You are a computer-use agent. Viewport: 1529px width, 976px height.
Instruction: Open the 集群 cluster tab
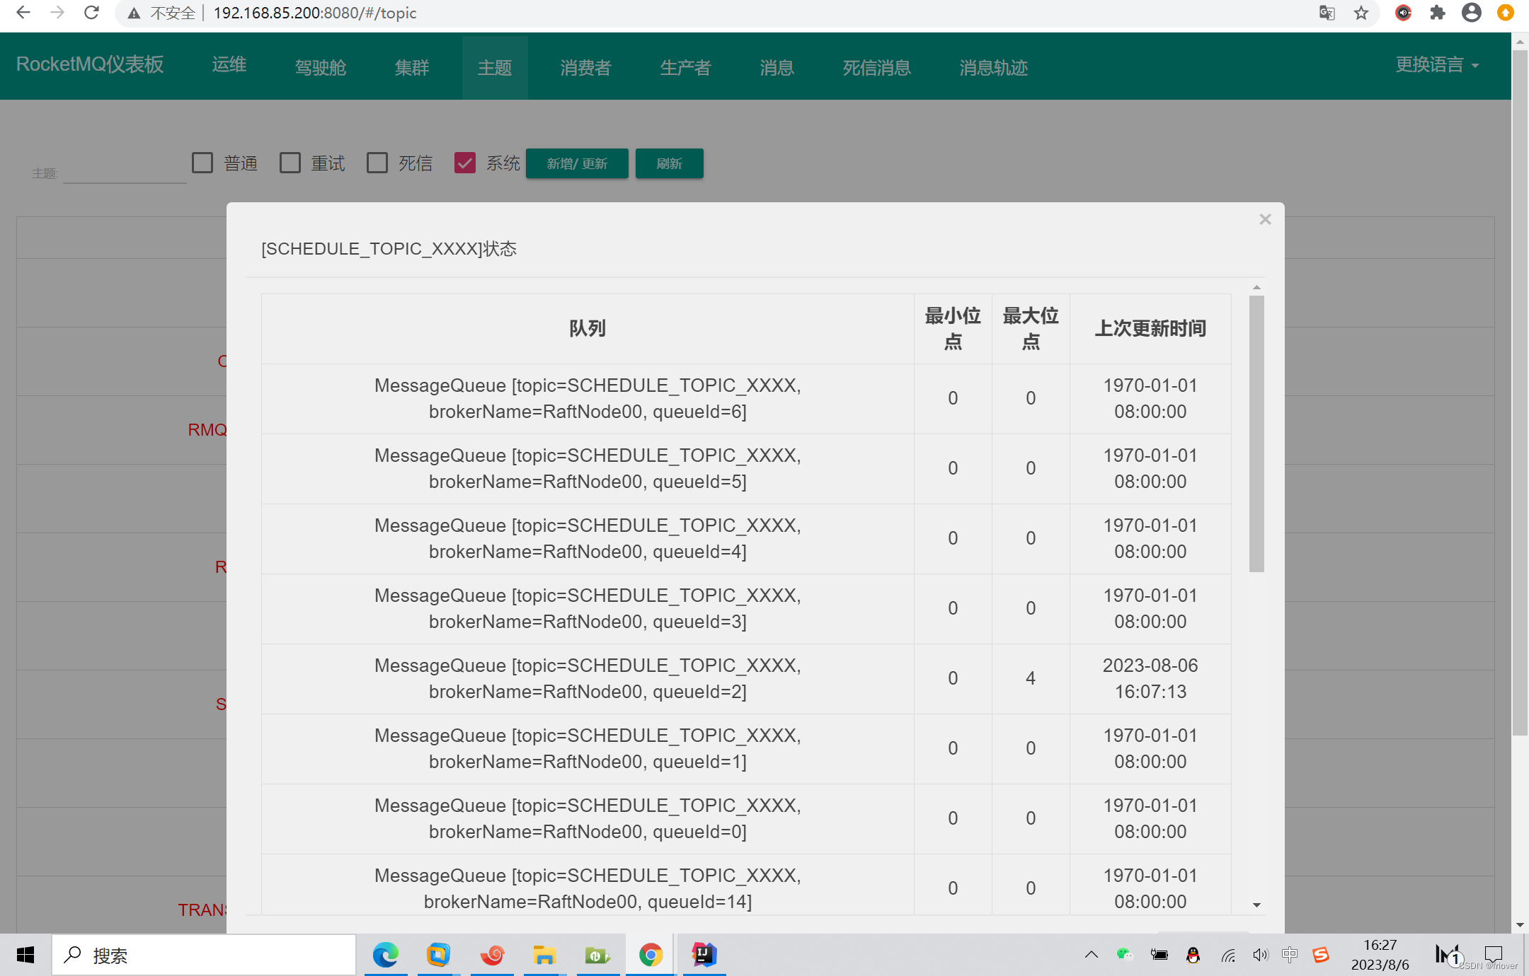pyautogui.click(x=412, y=68)
